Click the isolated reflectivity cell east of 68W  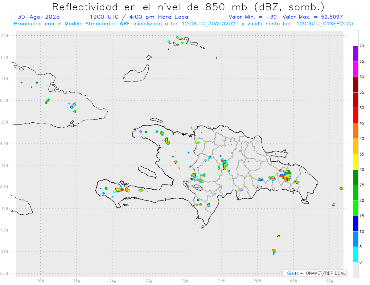tap(341, 188)
